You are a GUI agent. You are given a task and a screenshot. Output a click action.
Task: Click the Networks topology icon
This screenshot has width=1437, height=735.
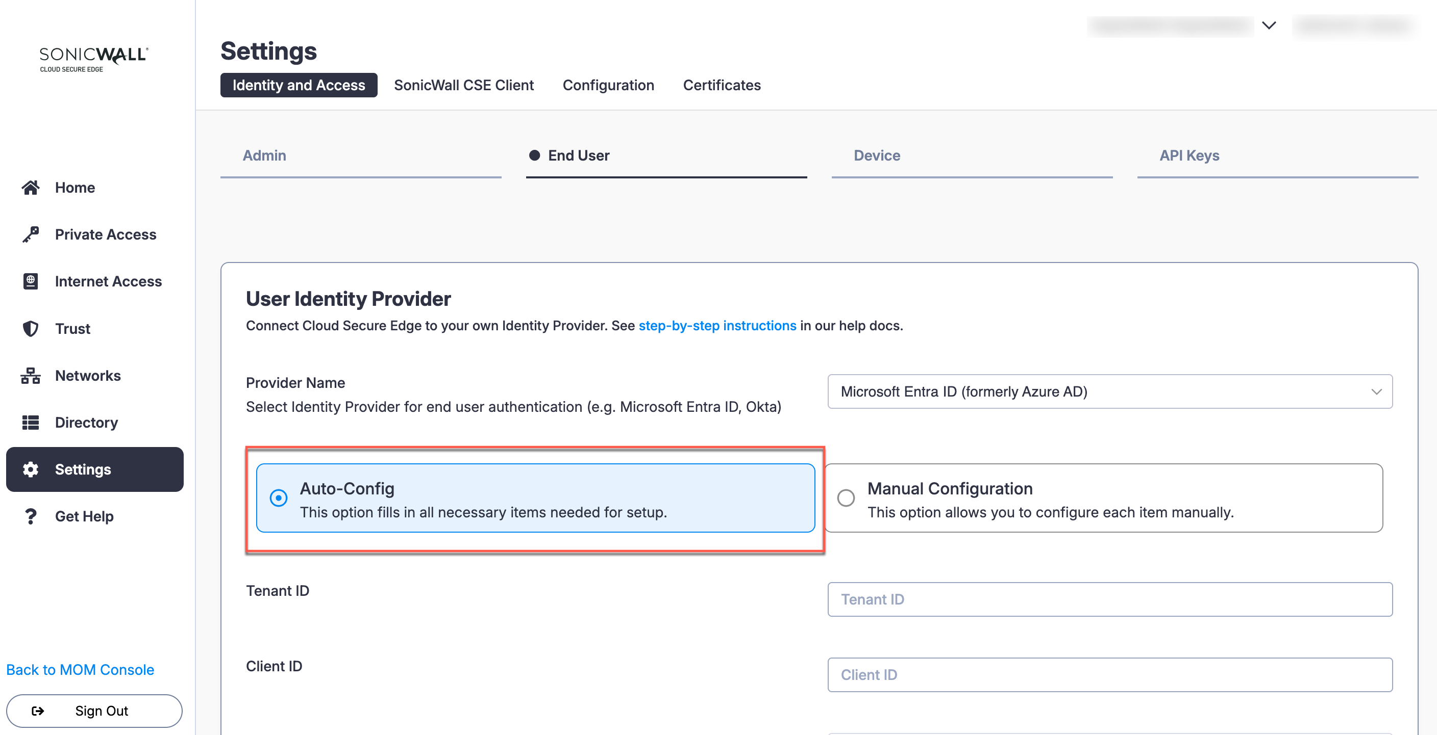[x=31, y=376]
